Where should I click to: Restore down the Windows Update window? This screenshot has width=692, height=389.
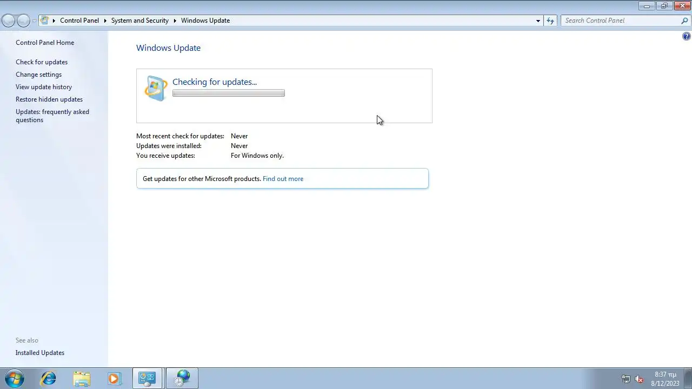click(664, 6)
